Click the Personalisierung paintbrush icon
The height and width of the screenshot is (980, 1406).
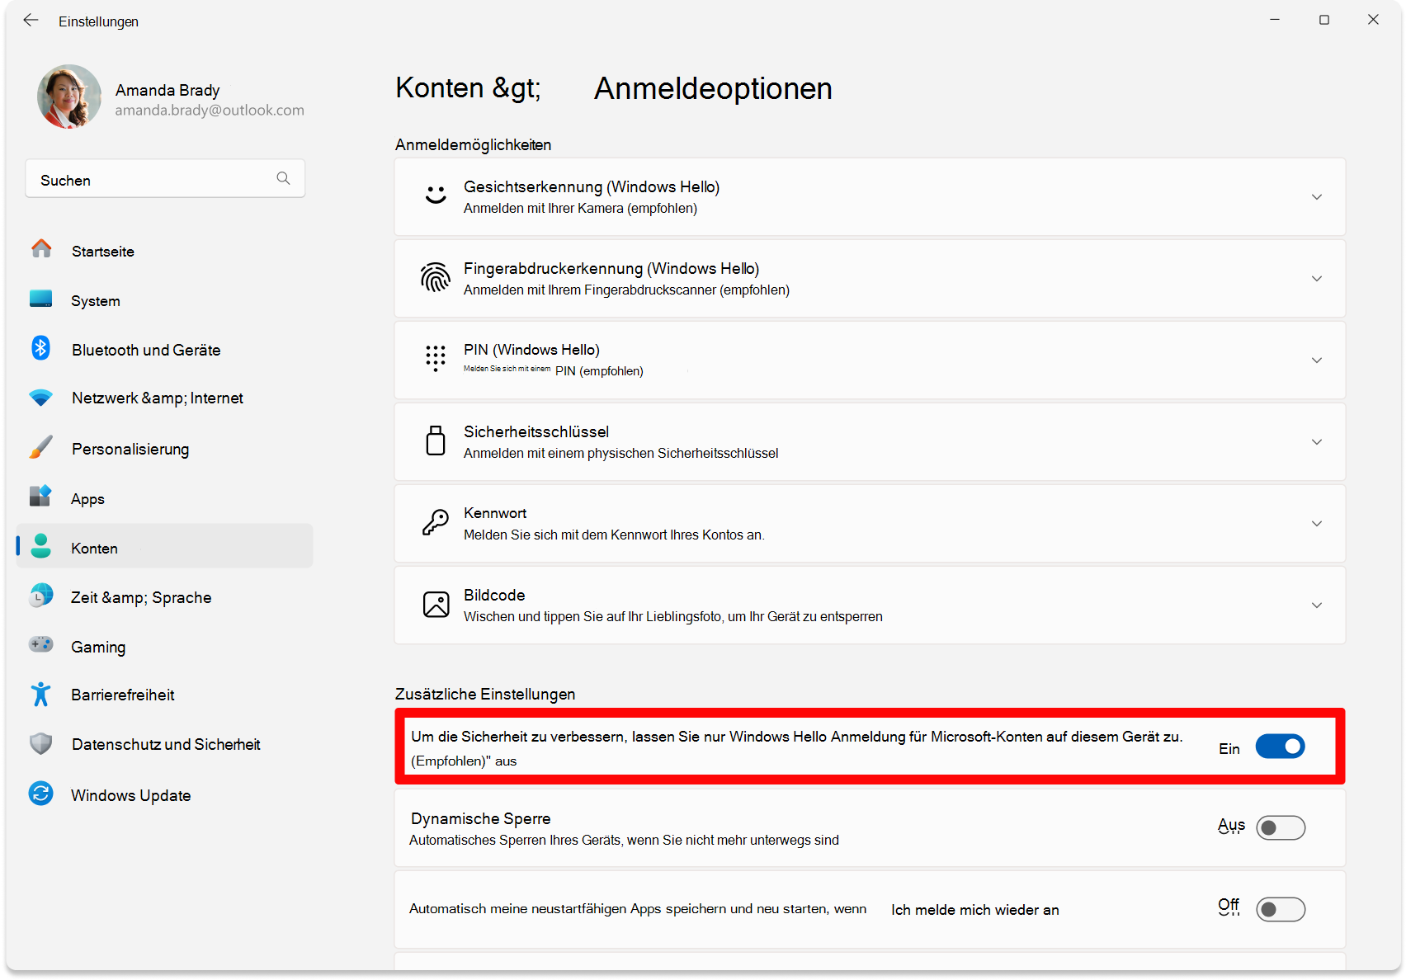40,447
